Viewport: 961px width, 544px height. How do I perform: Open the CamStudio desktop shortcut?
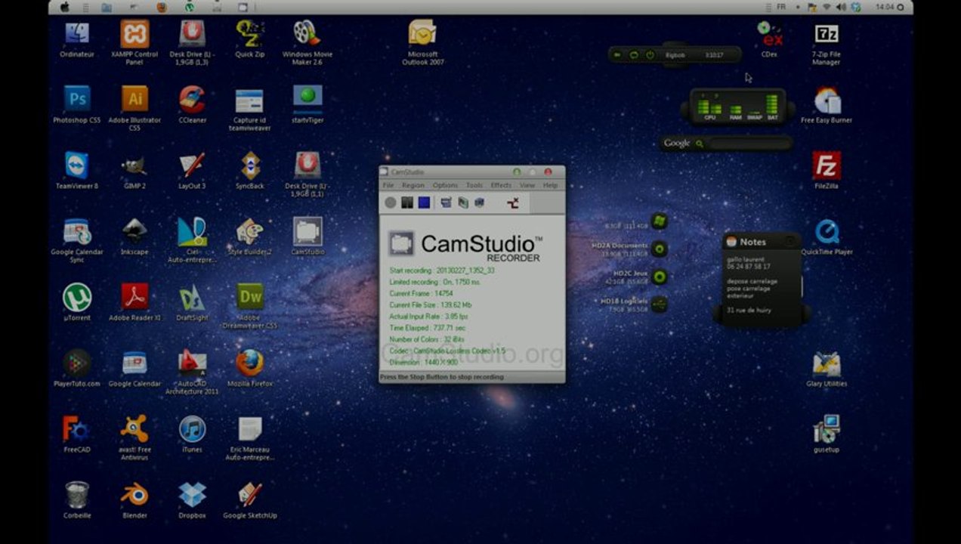pos(307,232)
